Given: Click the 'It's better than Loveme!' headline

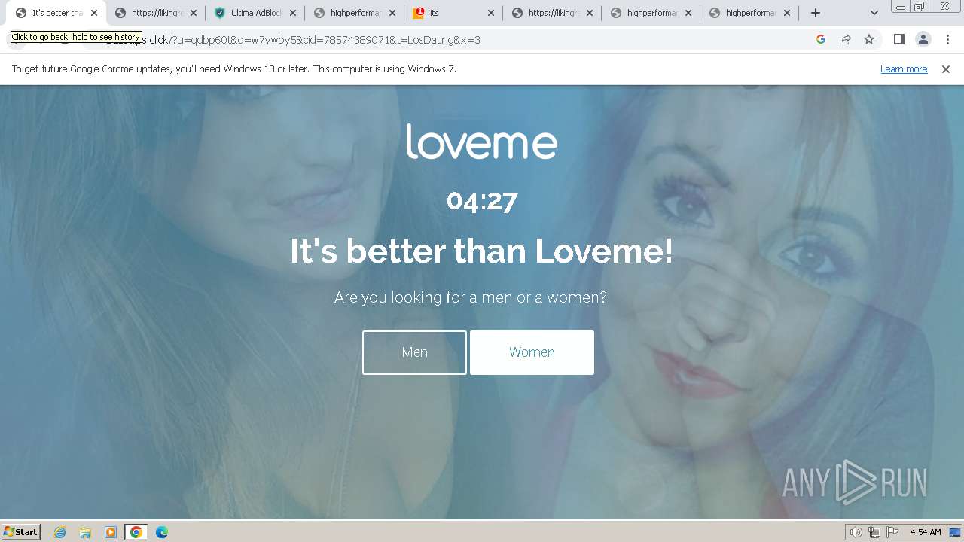Looking at the screenshot, I should coord(482,251).
